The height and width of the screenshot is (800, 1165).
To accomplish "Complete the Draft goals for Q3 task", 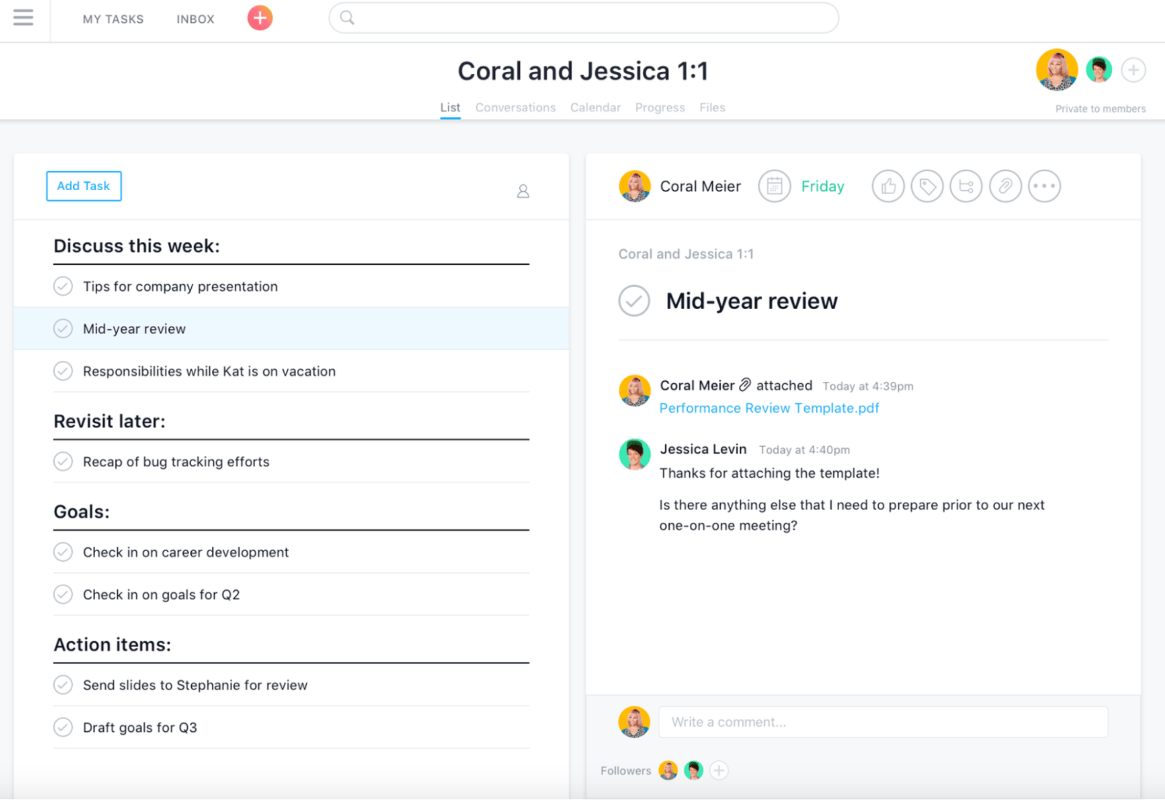I will click(x=63, y=727).
